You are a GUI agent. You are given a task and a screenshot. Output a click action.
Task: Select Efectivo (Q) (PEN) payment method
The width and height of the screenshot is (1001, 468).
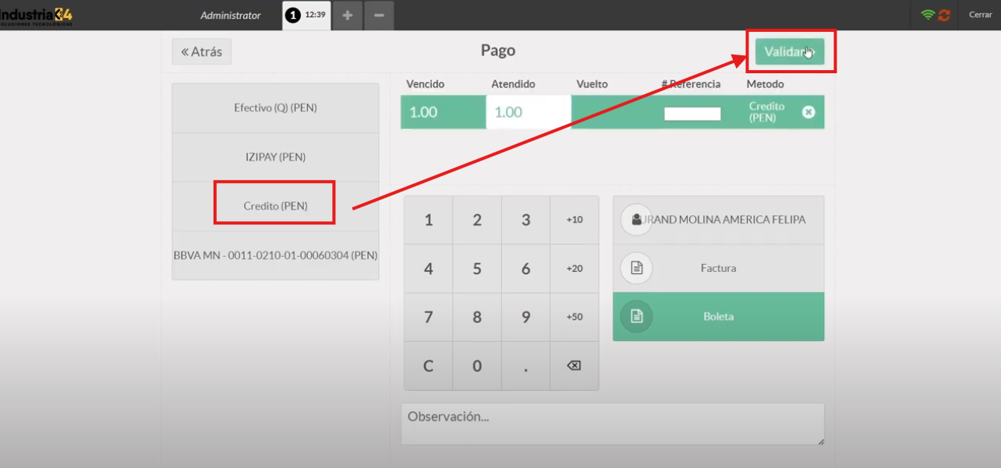275,108
